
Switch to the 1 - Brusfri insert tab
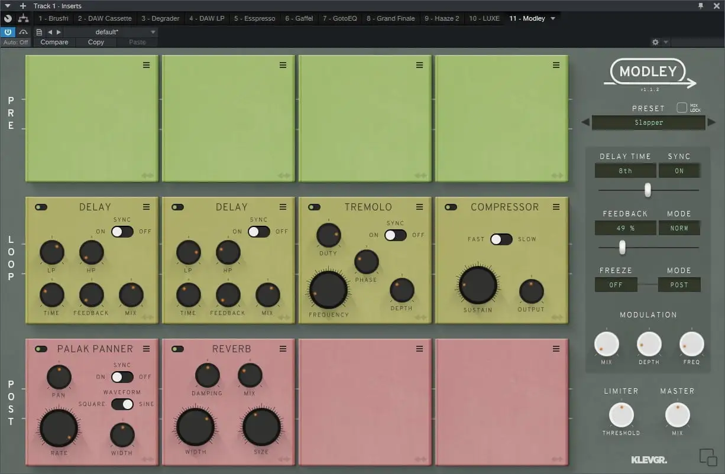coord(54,18)
